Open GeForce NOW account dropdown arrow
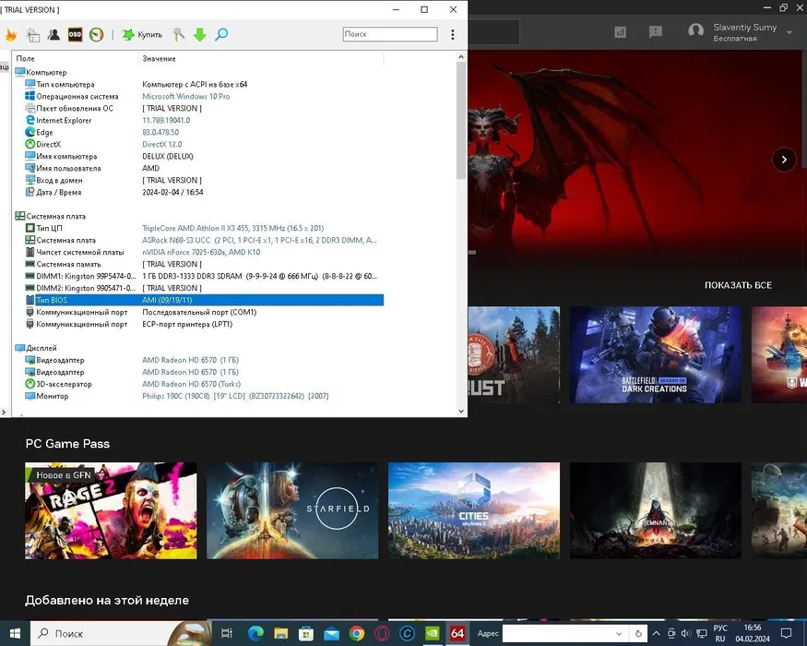 point(789,32)
